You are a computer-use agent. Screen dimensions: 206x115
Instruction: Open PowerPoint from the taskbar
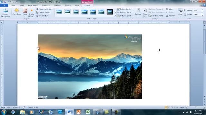tap(79, 112)
